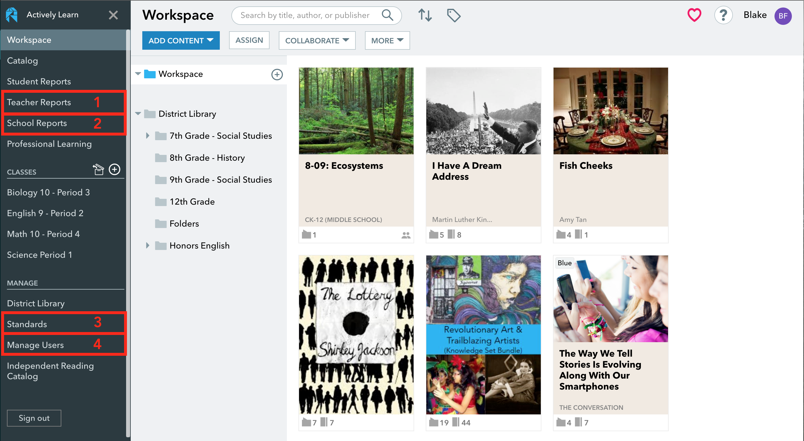Add a folder using the Workspace plus icon

coord(277,74)
